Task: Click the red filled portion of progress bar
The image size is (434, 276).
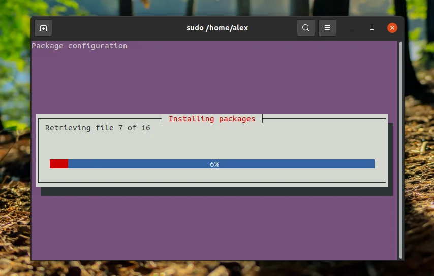Action: [59, 164]
